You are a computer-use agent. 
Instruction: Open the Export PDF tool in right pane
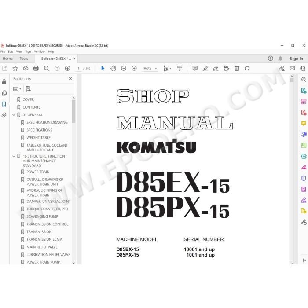click(x=304, y=91)
